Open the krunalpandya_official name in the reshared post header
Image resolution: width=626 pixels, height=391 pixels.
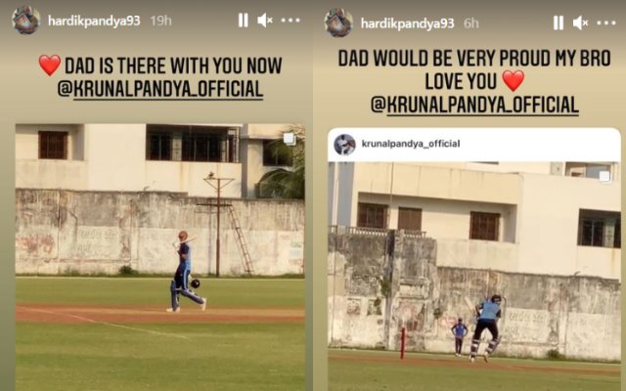pos(411,144)
